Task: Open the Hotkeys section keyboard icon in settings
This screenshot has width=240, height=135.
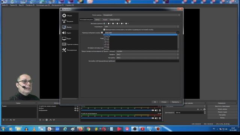Action: click(64, 44)
